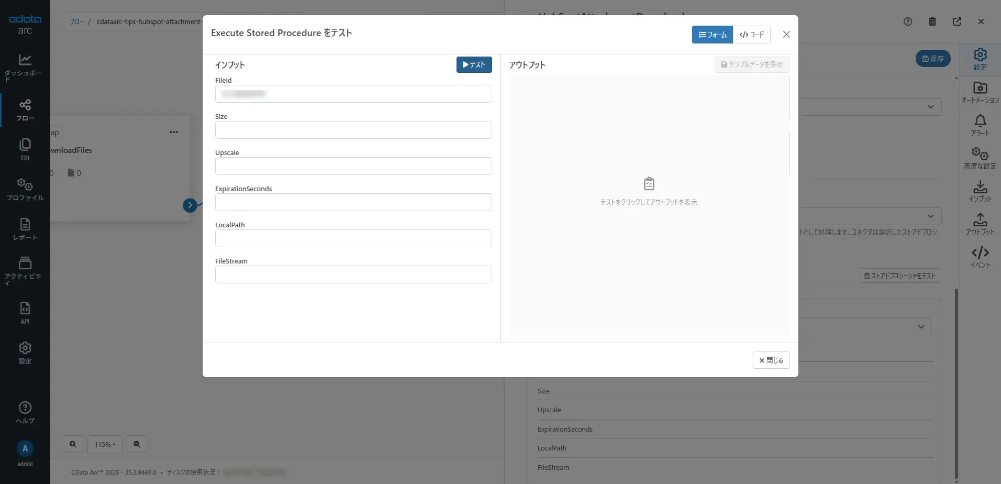Image resolution: width=1001 pixels, height=484 pixels.
Task: Expand the first dropdown under 保存 button
Action: (x=931, y=107)
